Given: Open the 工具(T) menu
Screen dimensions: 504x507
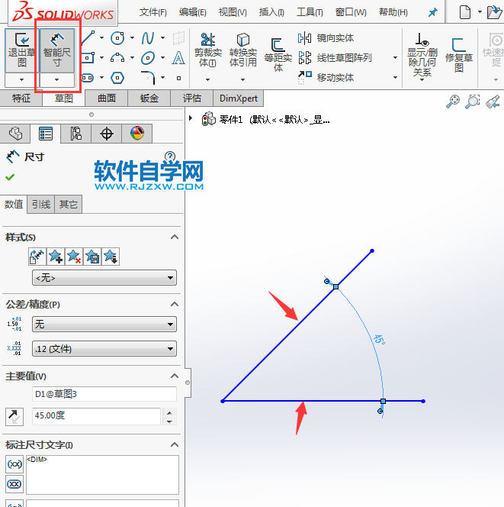Looking at the screenshot, I should click(310, 12).
